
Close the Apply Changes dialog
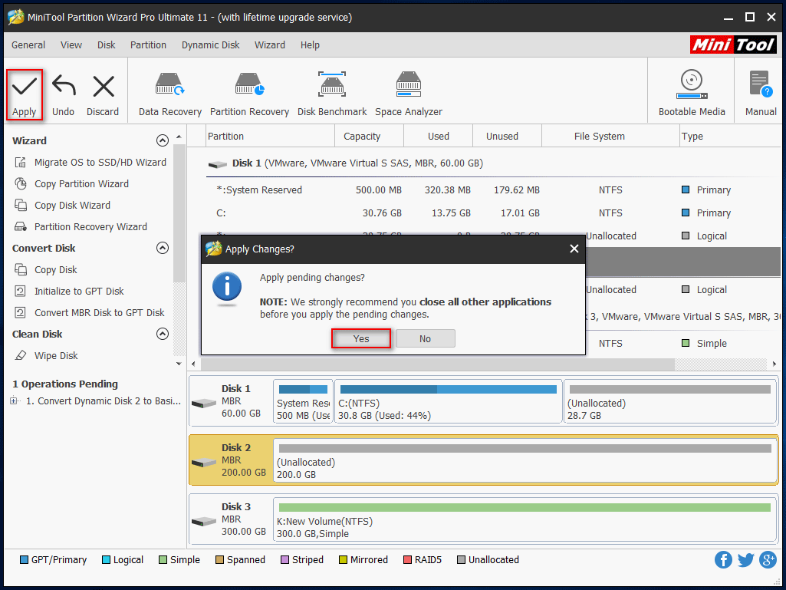click(x=574, y=249)
